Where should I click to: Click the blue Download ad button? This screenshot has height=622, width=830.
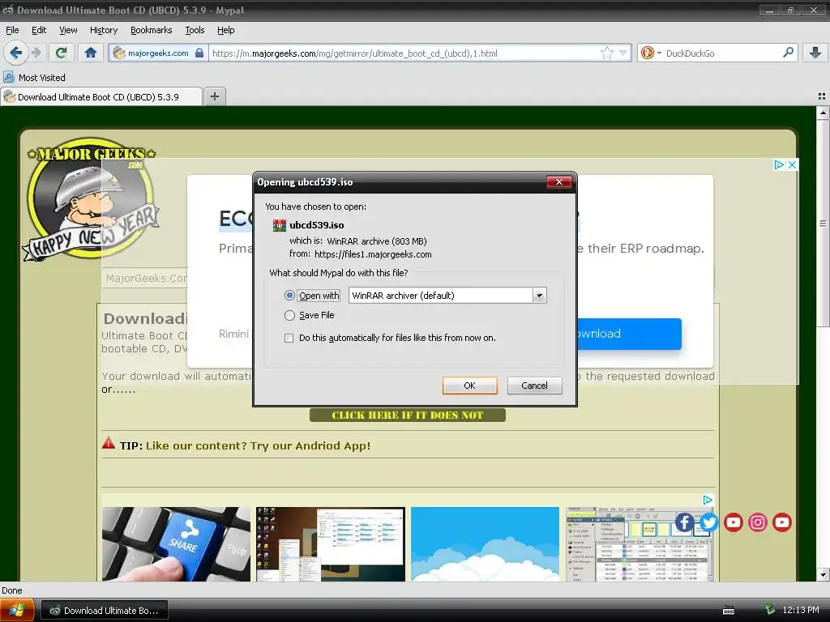coord(628,334)
